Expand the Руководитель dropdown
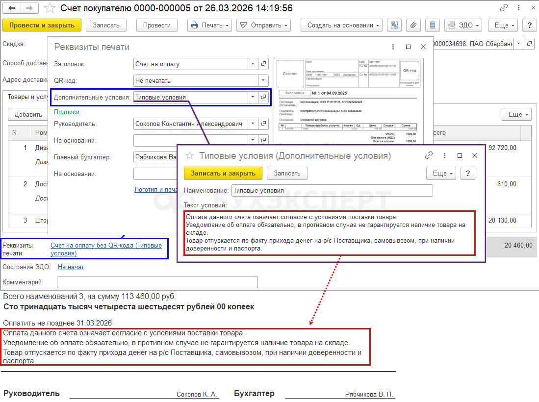 click(x=253, y=124)
